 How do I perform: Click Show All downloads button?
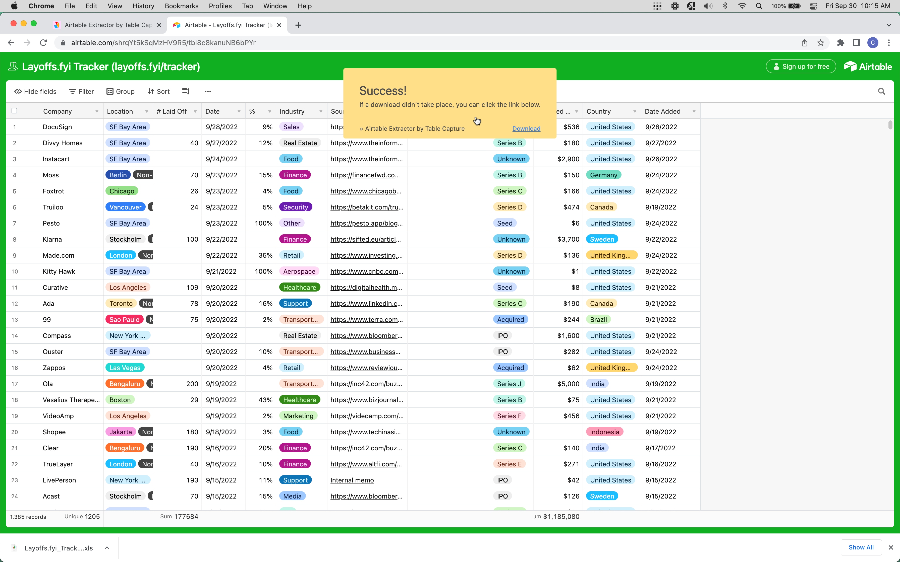click(861, 547)
